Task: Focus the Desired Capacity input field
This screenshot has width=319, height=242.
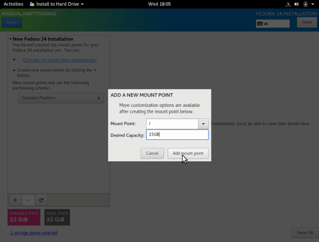Action: pos(177,134)
